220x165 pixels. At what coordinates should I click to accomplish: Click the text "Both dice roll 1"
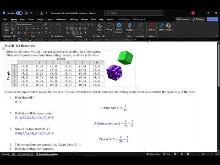tap(24, 98)
